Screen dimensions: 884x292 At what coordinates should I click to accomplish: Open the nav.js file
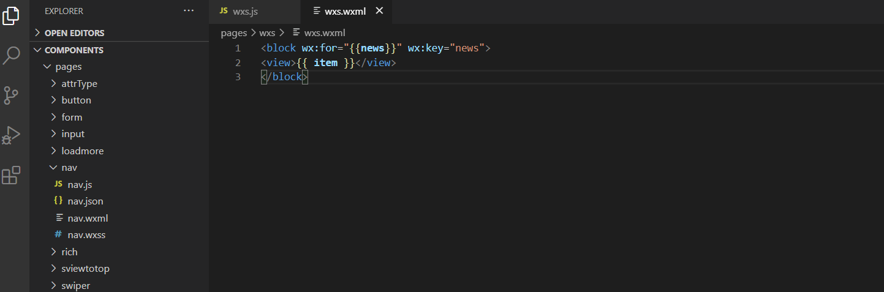[x=119, y=185]
